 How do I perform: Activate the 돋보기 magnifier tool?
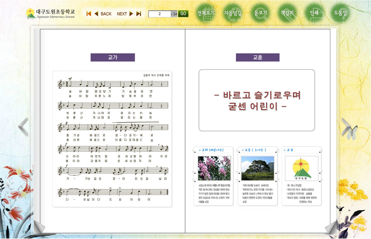click(261, 13)
